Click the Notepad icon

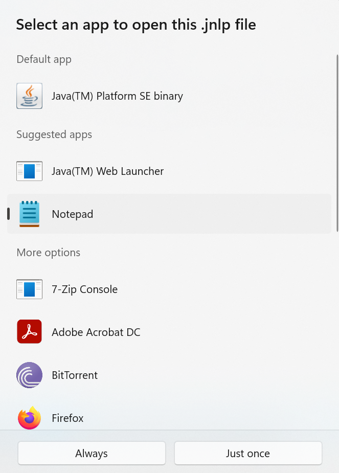pyautogui.click(x=29, y=214)
